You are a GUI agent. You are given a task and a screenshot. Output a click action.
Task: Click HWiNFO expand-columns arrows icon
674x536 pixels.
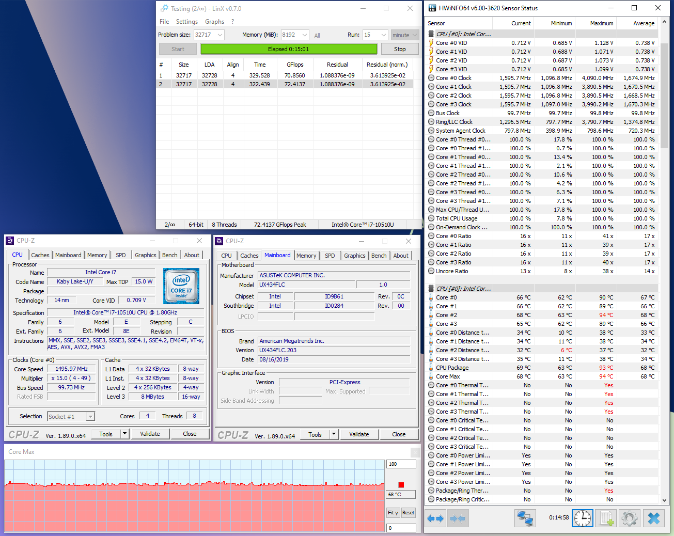click(436, 518)
